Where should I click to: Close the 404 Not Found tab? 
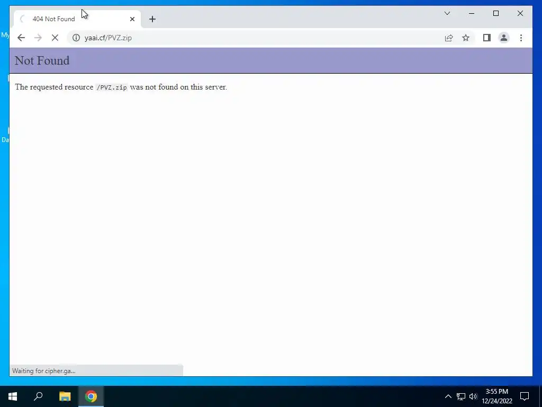tap(132, 19)
